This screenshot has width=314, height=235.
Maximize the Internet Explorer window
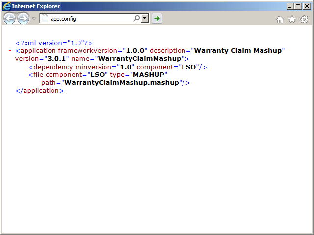tap(298, 6)
